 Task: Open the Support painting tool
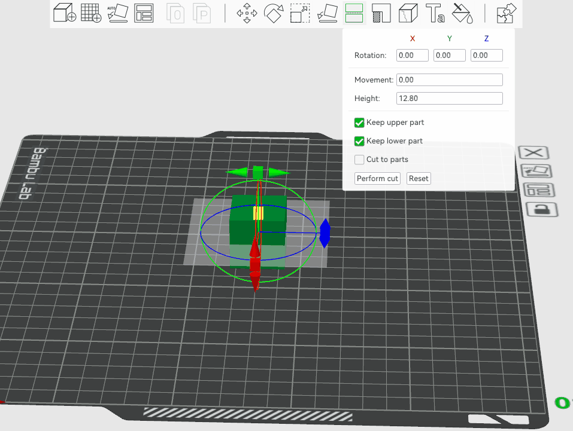381,13
